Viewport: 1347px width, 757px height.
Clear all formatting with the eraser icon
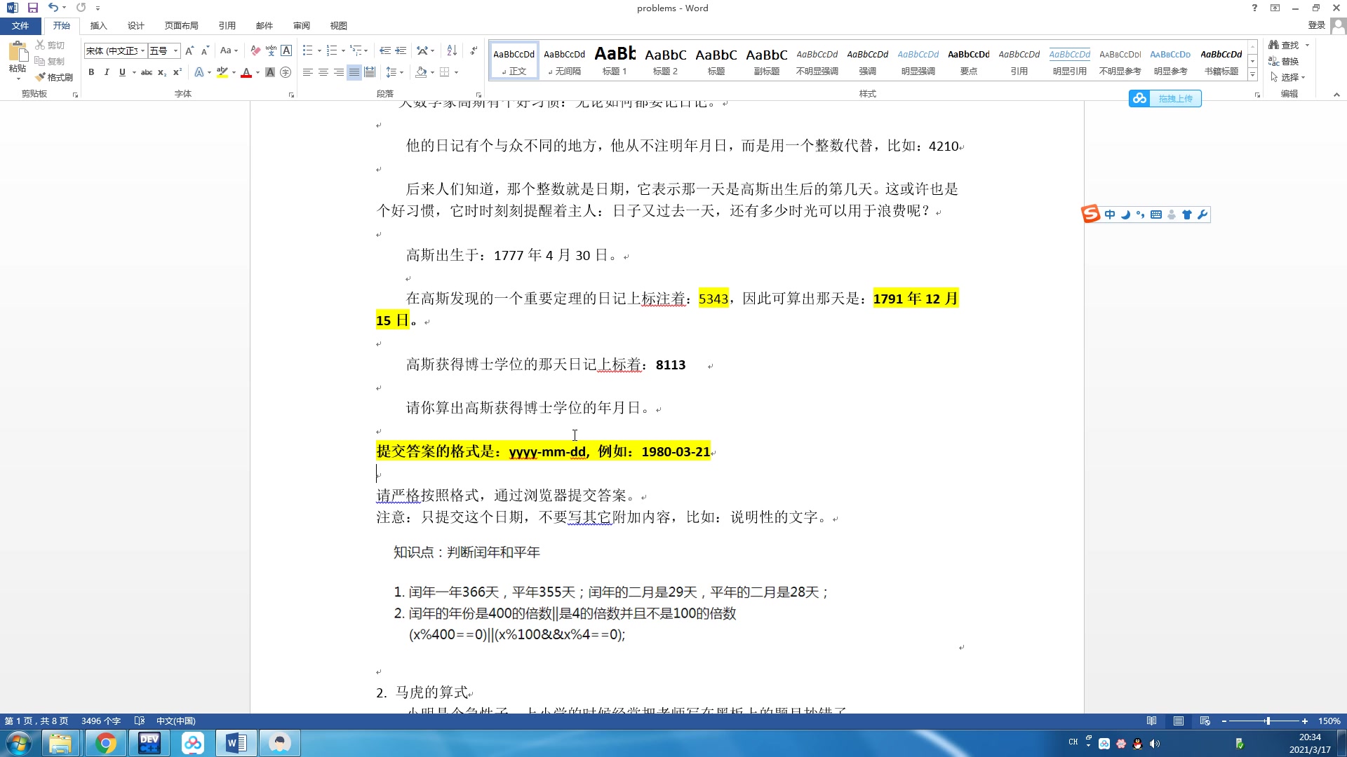coord(255,50)
